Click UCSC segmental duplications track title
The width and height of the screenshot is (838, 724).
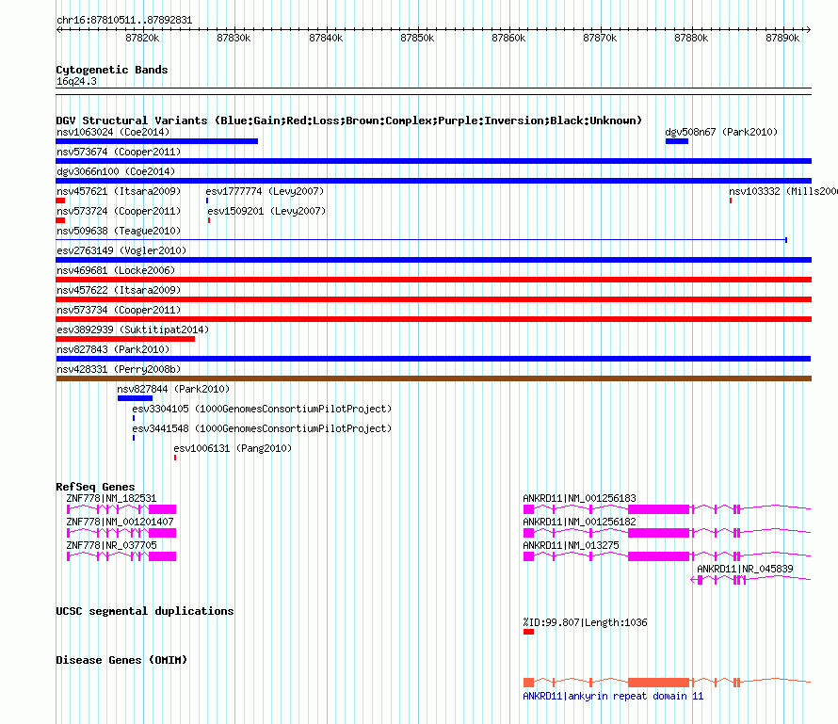145,611
